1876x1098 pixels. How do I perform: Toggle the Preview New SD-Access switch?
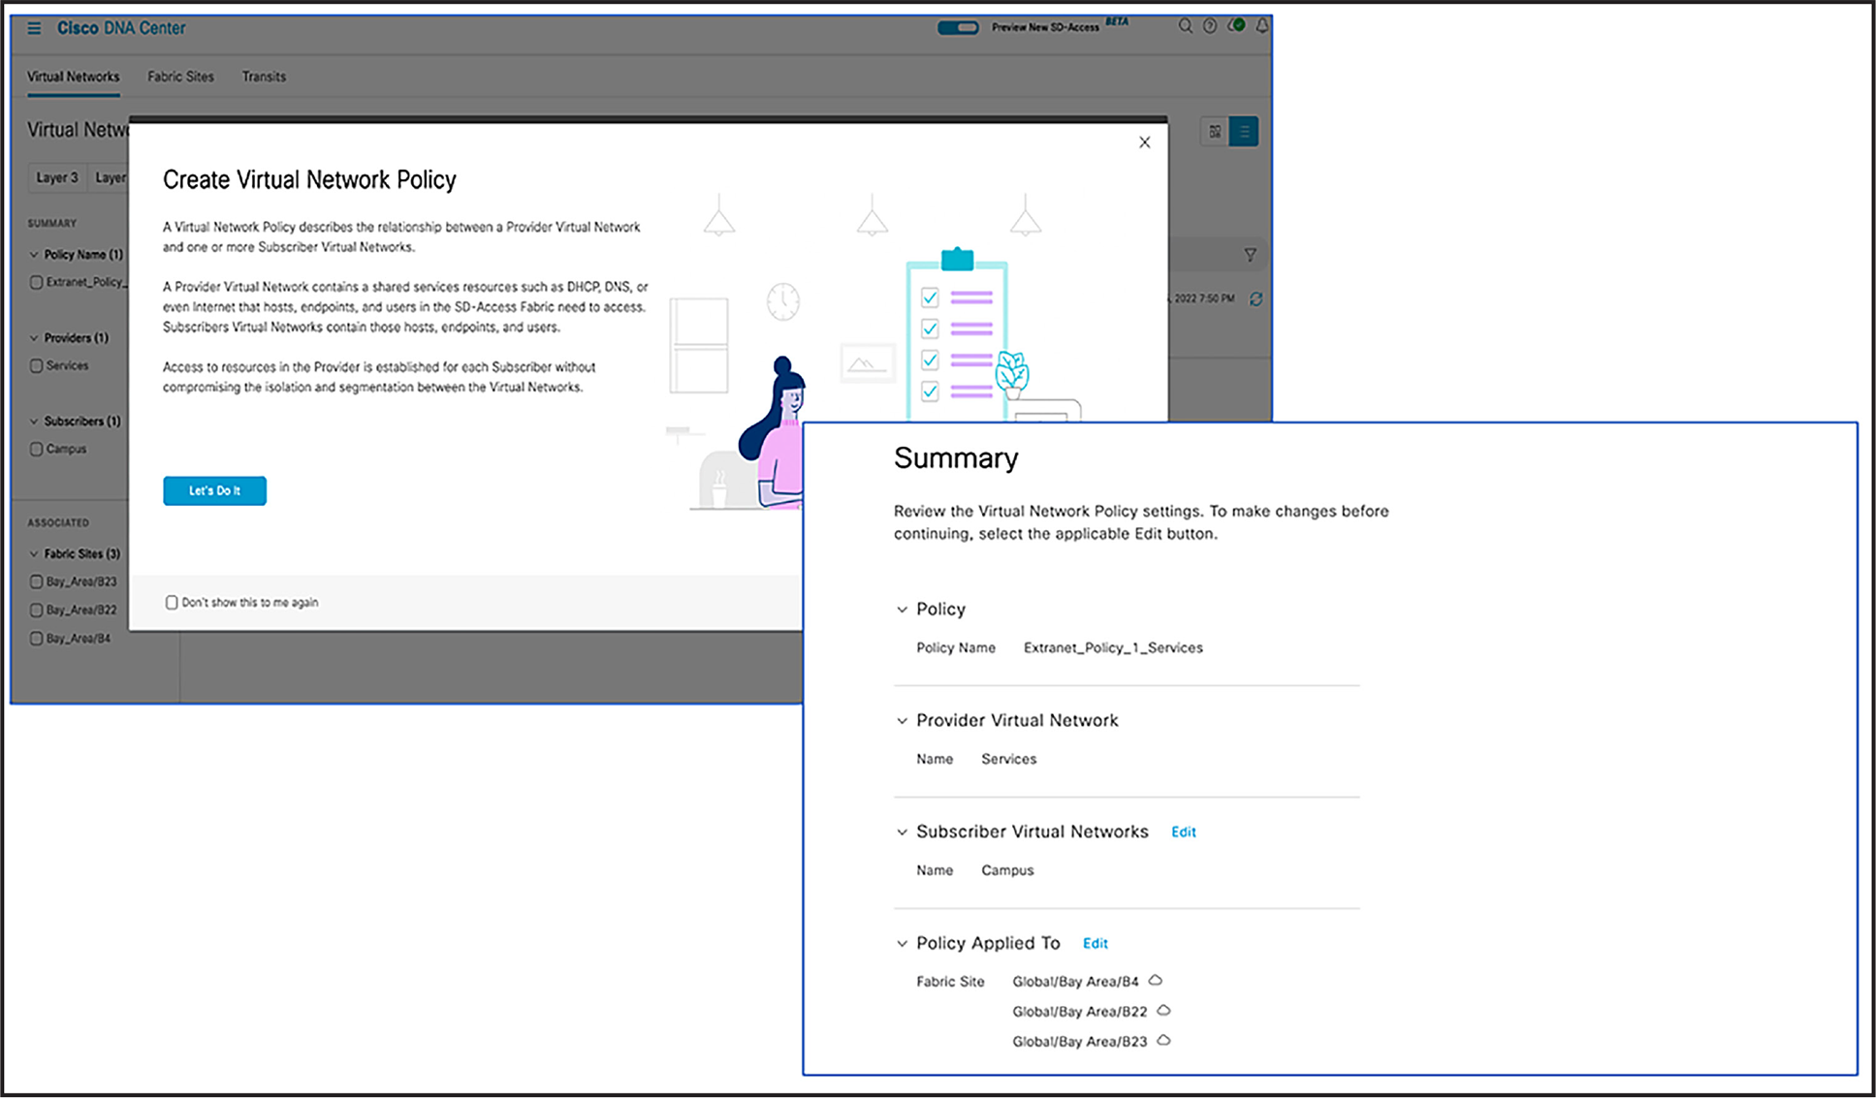click(x=958, y=27)
